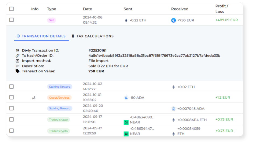Select the Goods/Services transaction checkbox
The height and width of the screenshot is (144, 254).
coord(11,97)
